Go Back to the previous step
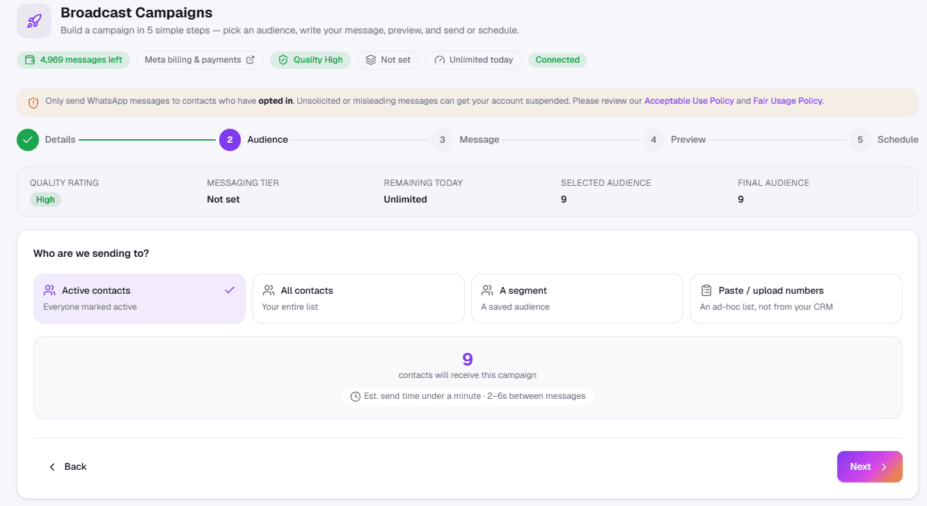927x506 pixels. (x=68, y=467)
